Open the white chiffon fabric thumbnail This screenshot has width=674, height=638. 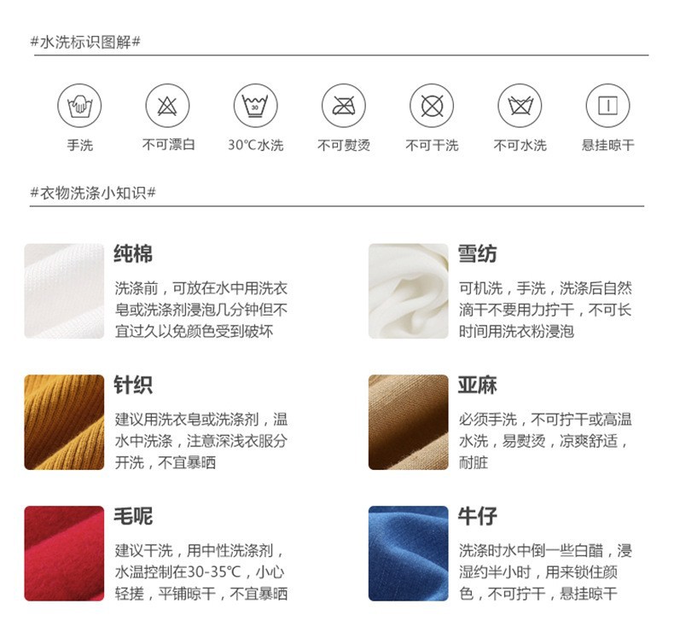click(x=409, y=291)
